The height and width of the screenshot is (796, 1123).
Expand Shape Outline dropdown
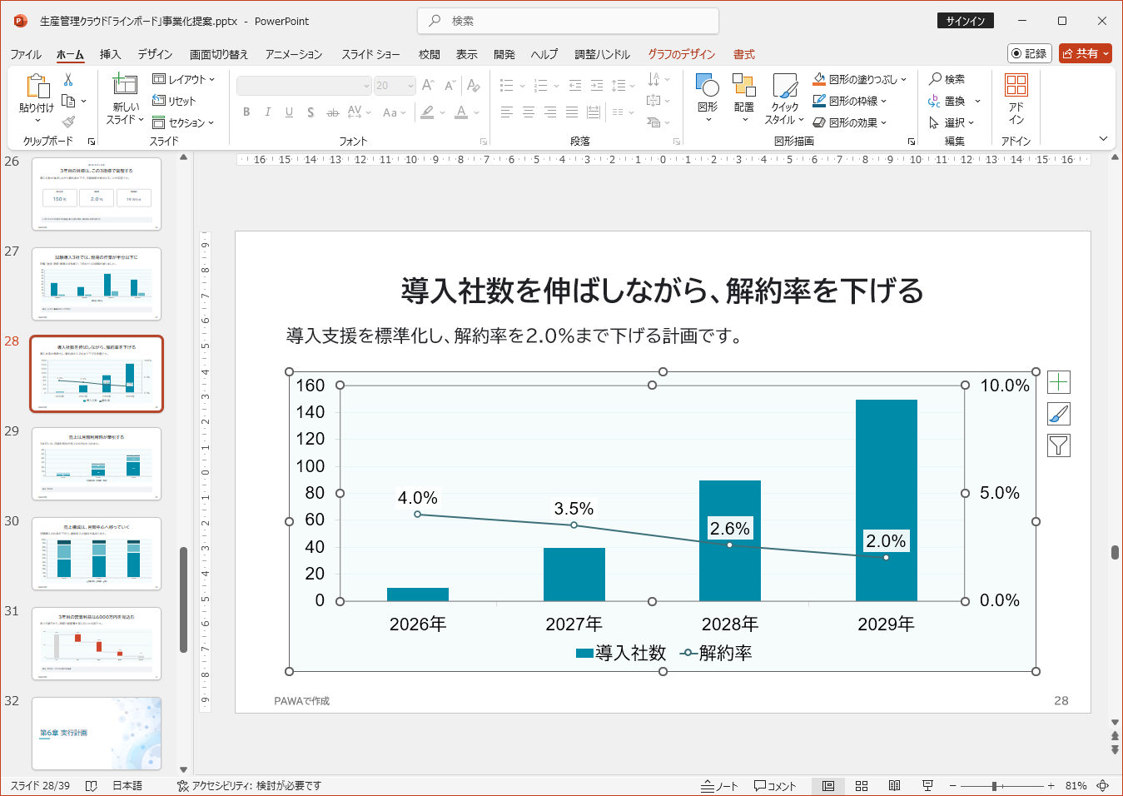pyautogui.click(x=884, y=101)
